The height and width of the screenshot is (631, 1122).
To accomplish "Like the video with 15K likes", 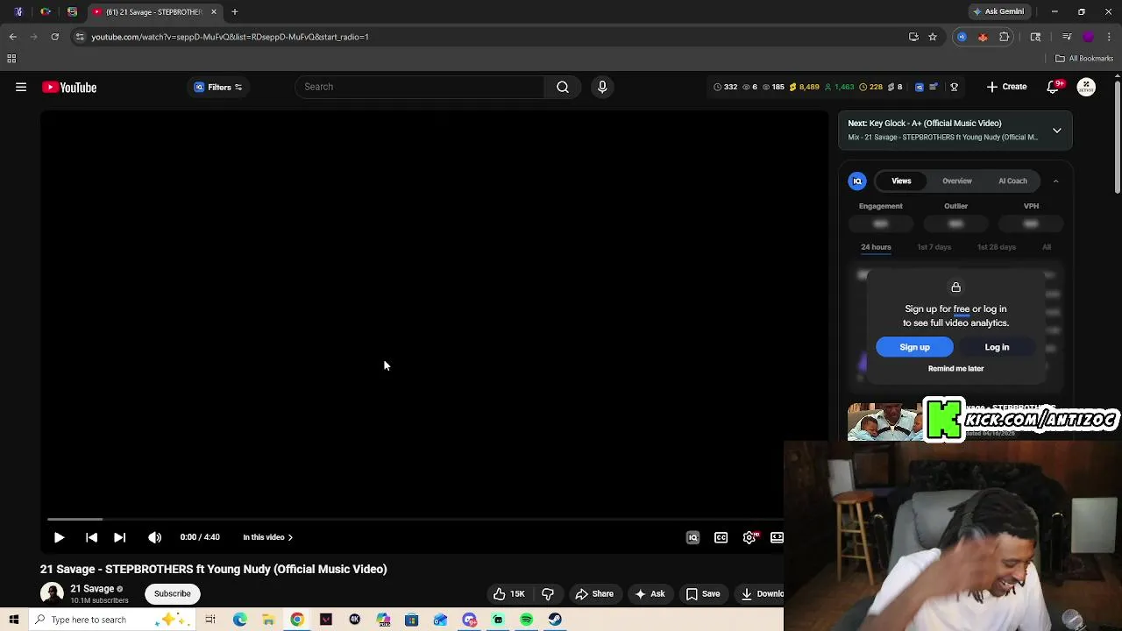I will click(x=508, y=594).
